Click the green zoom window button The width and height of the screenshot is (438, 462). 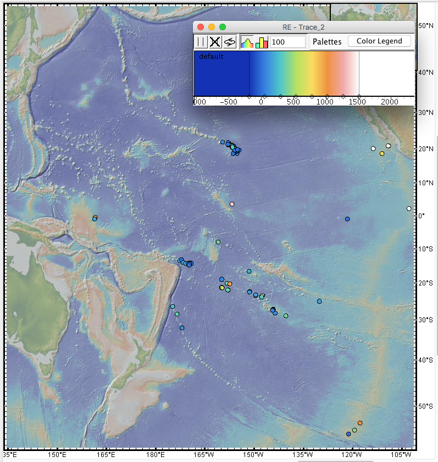pyautogui.click(x=223, y=27)
